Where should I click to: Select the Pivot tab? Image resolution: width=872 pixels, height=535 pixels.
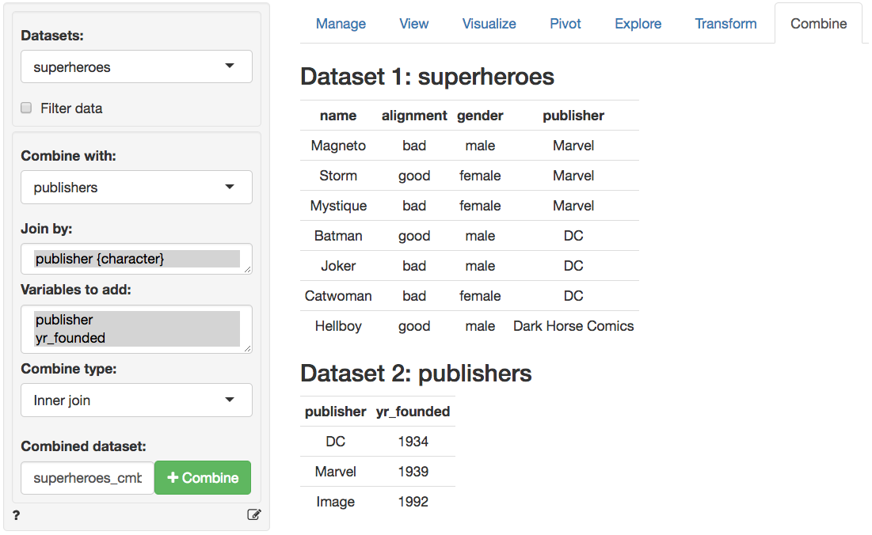(565, 24)
